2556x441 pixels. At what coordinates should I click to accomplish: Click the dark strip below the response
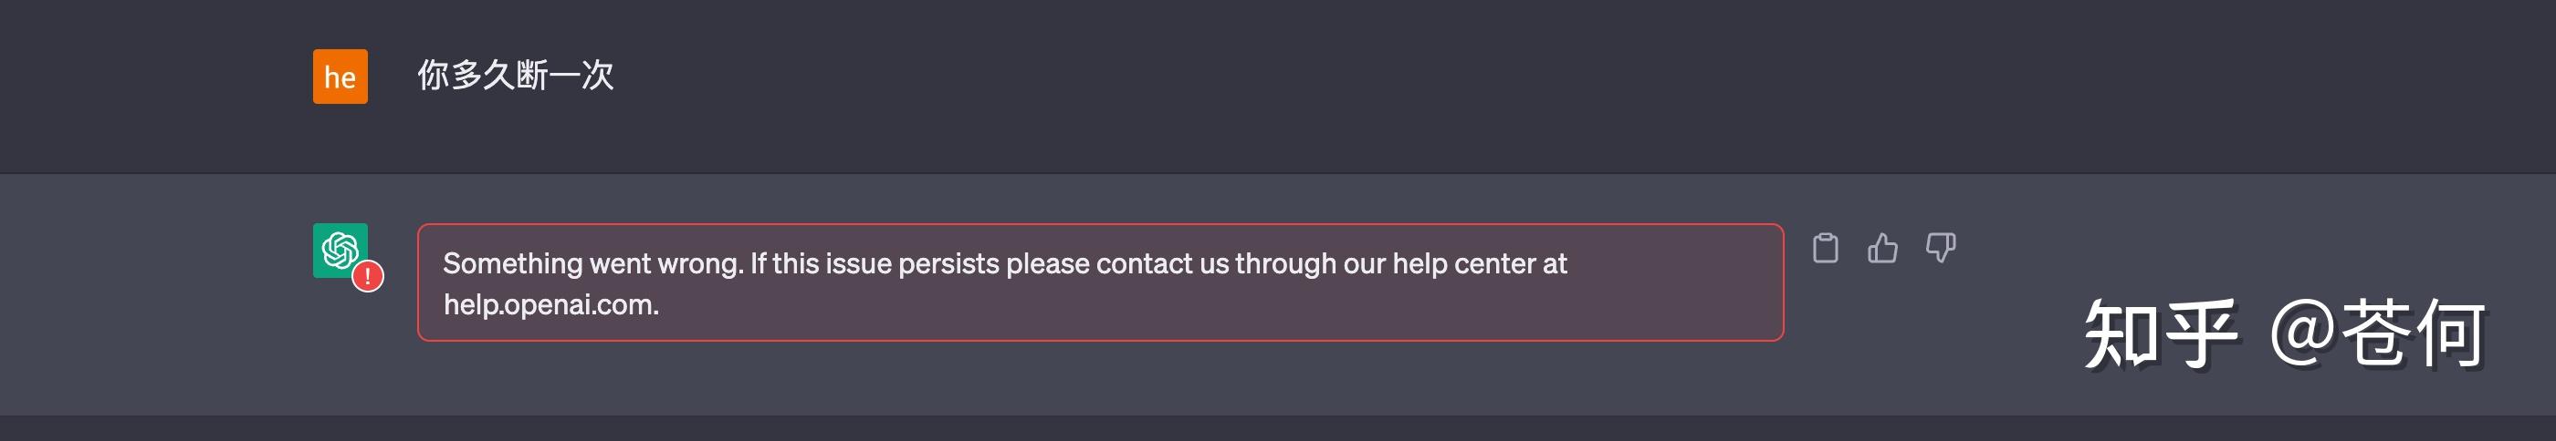point(1278,428)
